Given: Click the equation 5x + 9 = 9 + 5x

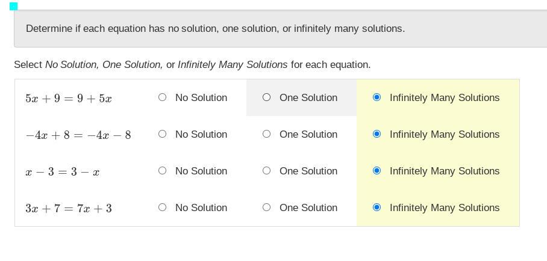Looking at the screenshot, I should point(69,98).
